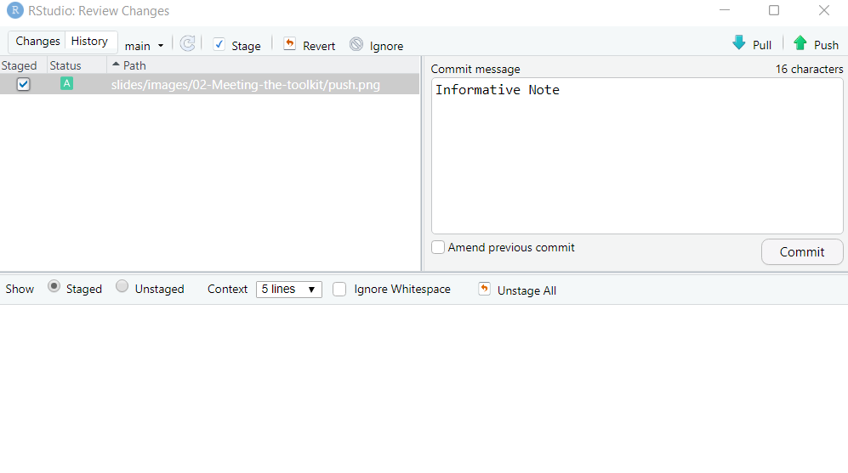This screenshot has height=473, width=848.
Task: Sort the file list by Path column
Action: click(x=134, y=65)
